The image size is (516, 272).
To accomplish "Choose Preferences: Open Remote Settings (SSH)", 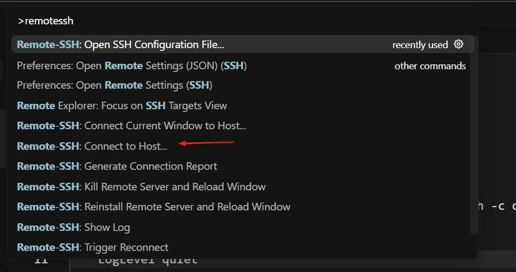I will (114, 85).
